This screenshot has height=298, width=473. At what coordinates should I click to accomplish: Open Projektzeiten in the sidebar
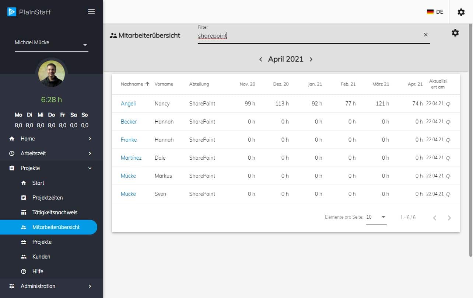(48, 198)
